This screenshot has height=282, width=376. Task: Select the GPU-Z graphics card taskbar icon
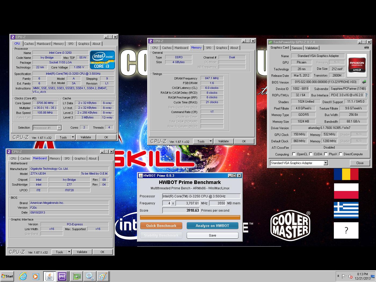click(77, 276)
